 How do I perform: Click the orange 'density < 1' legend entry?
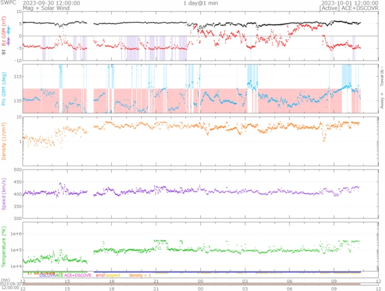[x=140, y=275]
